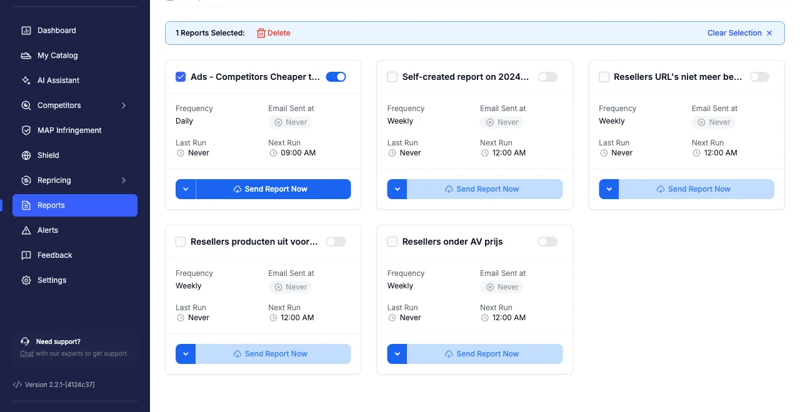Click the Settings gear icon

26,280
